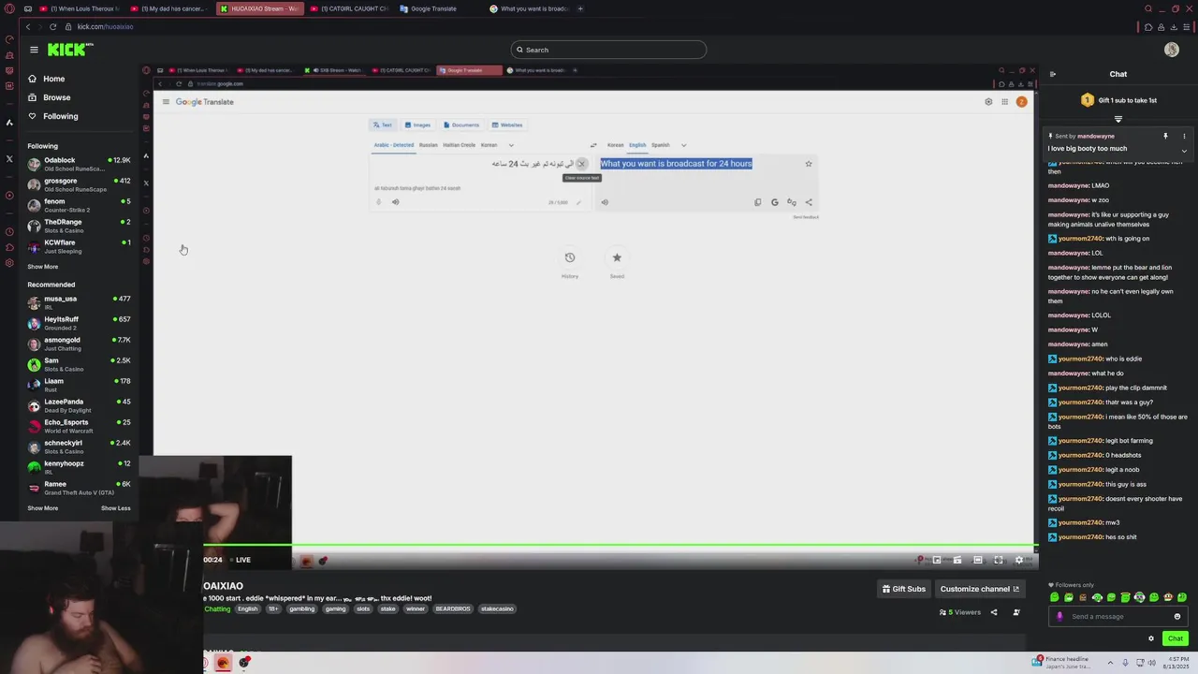Open Ramee's GTA V channel
Screen dimensions: 1198x674
coord(79,488)
